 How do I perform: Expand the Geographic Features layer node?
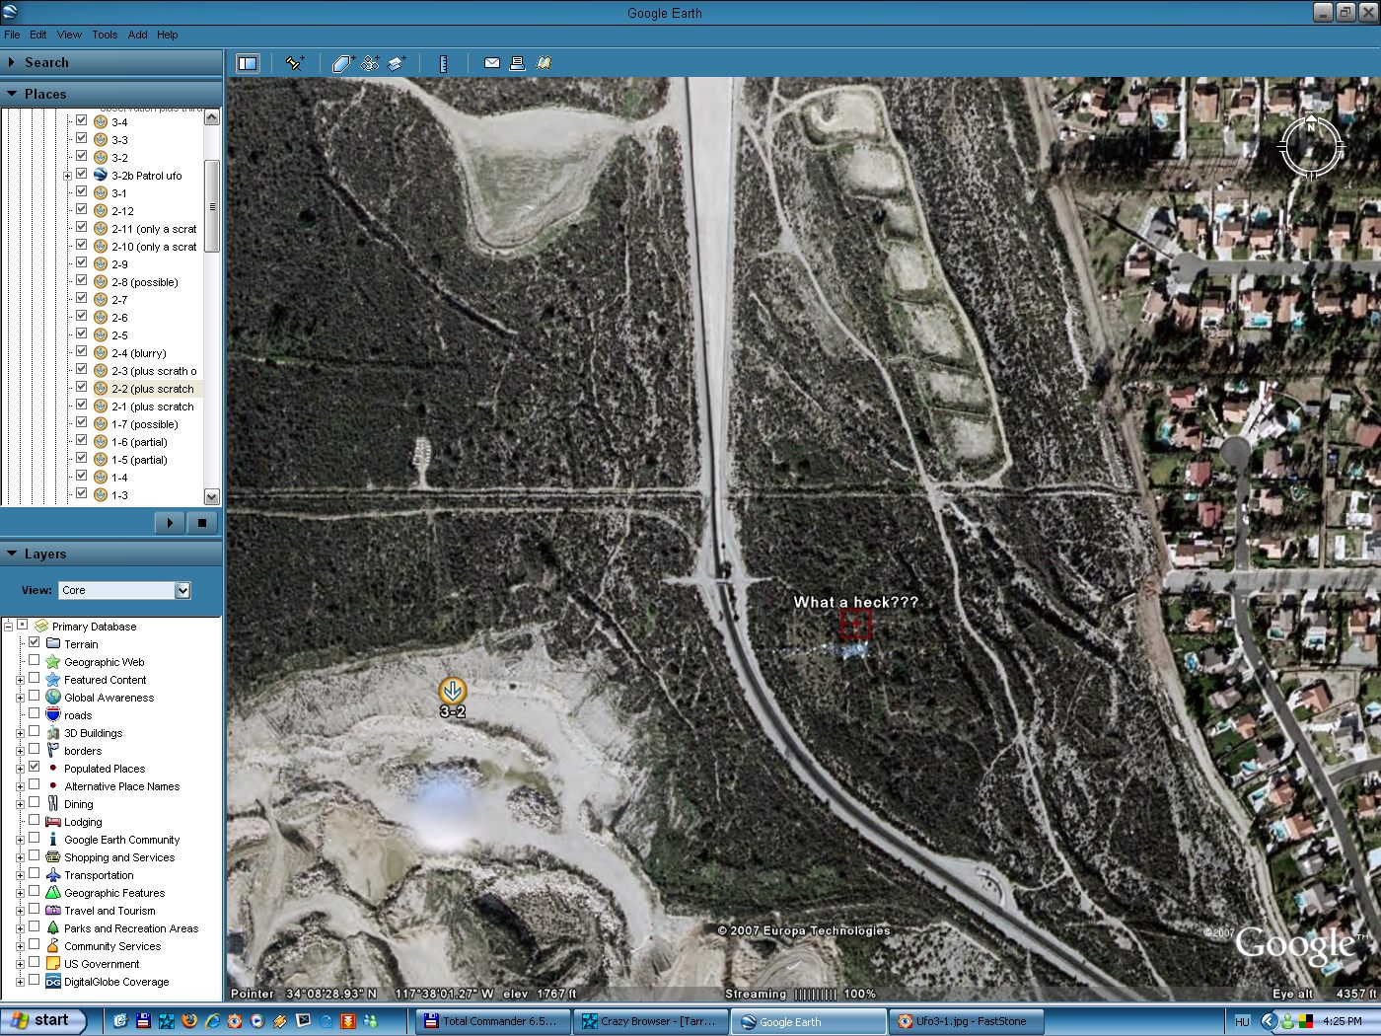click(20, 893)
